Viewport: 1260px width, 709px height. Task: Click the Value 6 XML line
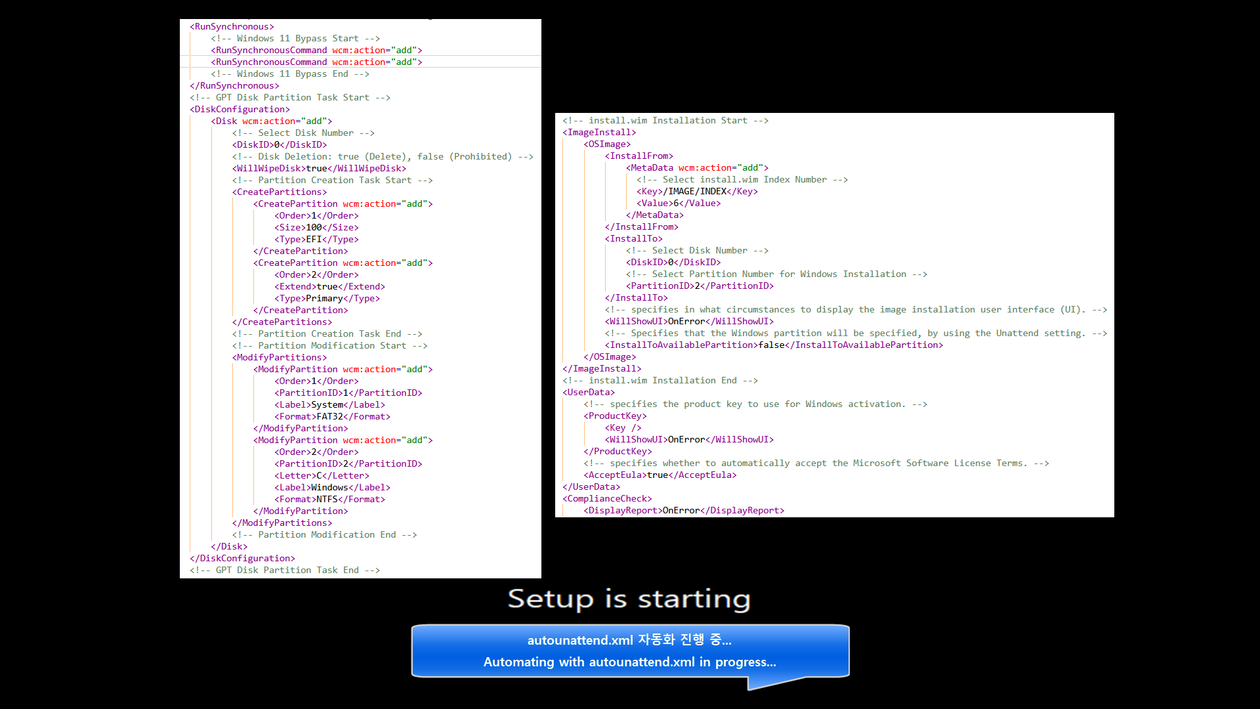click(679, 204)
